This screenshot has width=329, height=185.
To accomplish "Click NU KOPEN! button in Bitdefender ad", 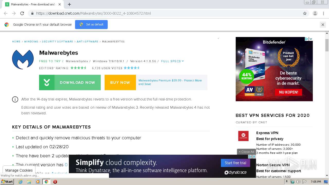I will coord(289,92).
